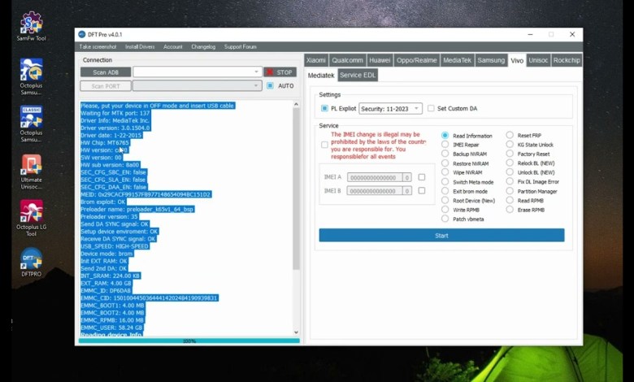634x382 pixels.
Task: Select the Relock BL (NEW) option
Action: pos(510,163)
